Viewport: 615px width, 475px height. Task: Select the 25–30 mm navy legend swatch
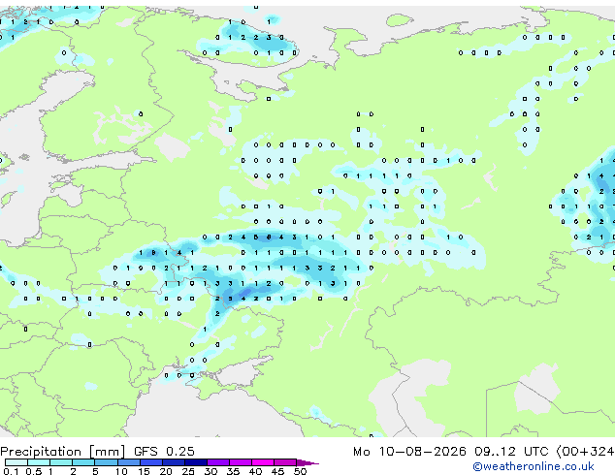click(196, 462)
